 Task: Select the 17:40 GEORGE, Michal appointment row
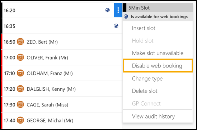[62, 120]
